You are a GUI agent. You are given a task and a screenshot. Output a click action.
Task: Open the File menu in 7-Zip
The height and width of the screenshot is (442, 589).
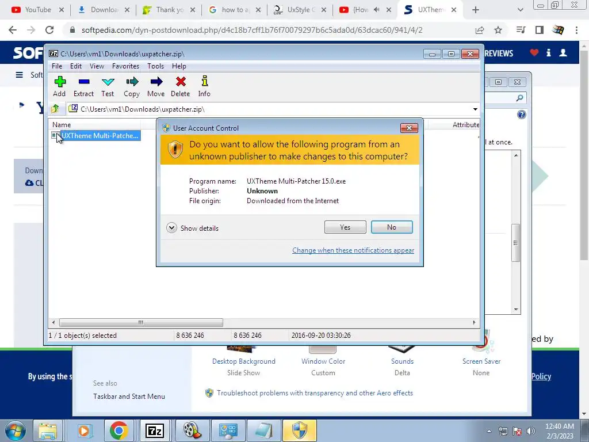[57, 66]
